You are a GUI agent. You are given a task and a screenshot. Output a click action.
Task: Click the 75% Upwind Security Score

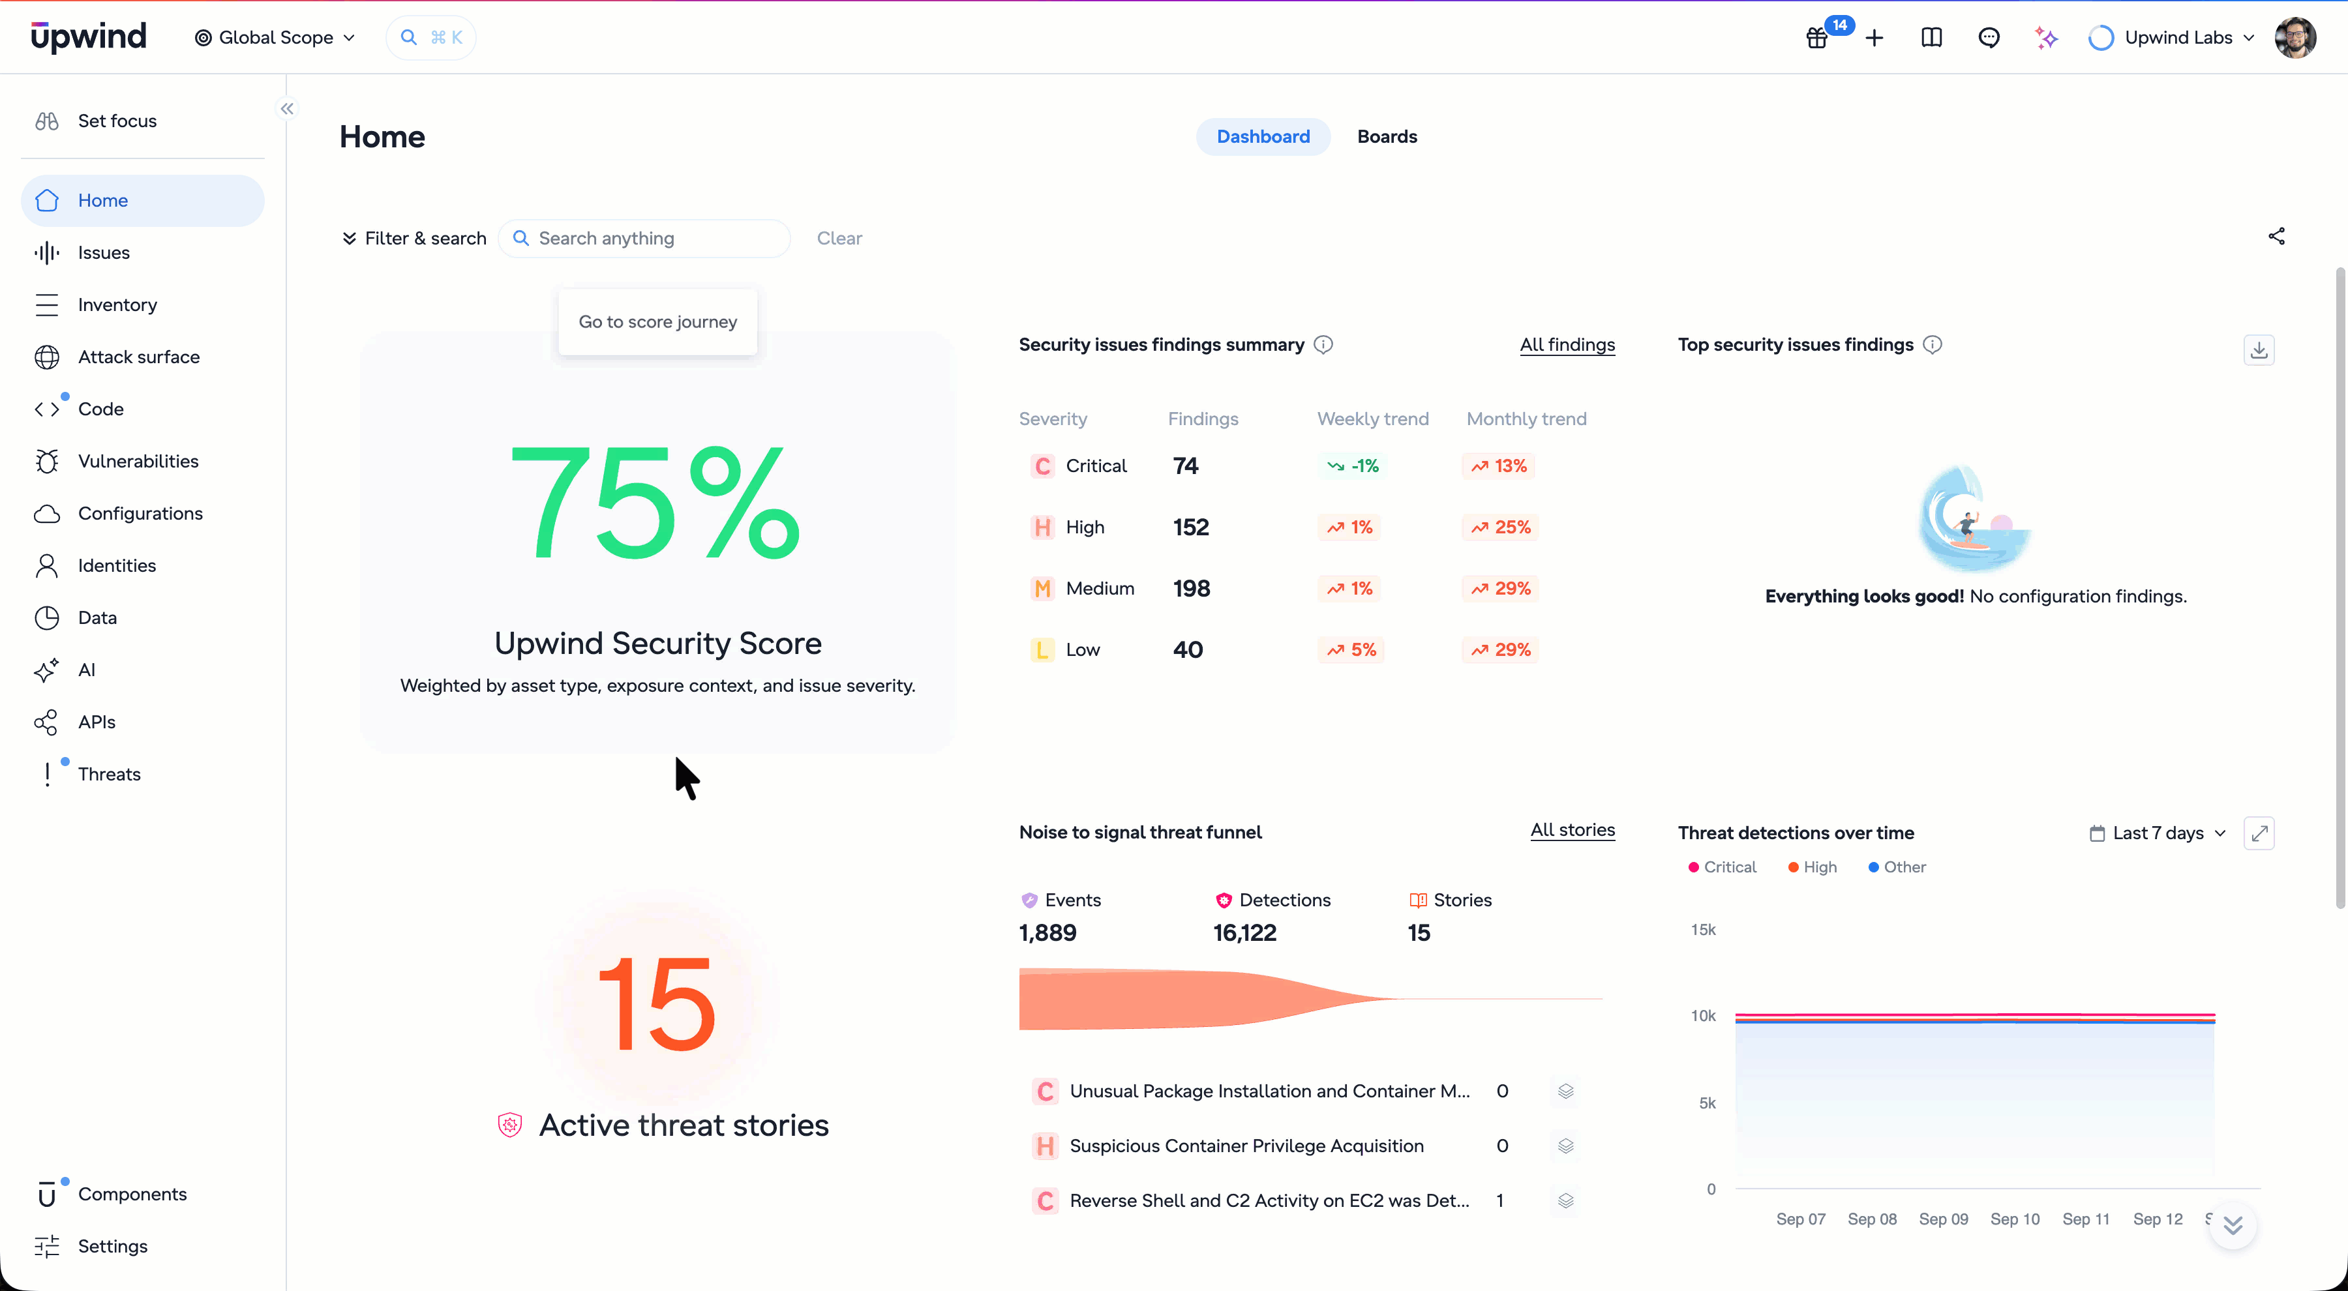coord(655,502)
